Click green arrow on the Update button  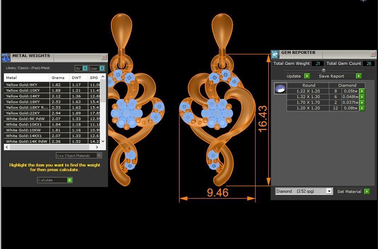(x=307, y=76)
